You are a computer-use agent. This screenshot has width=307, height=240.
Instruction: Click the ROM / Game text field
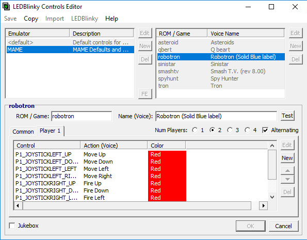[x=82, y=116]
